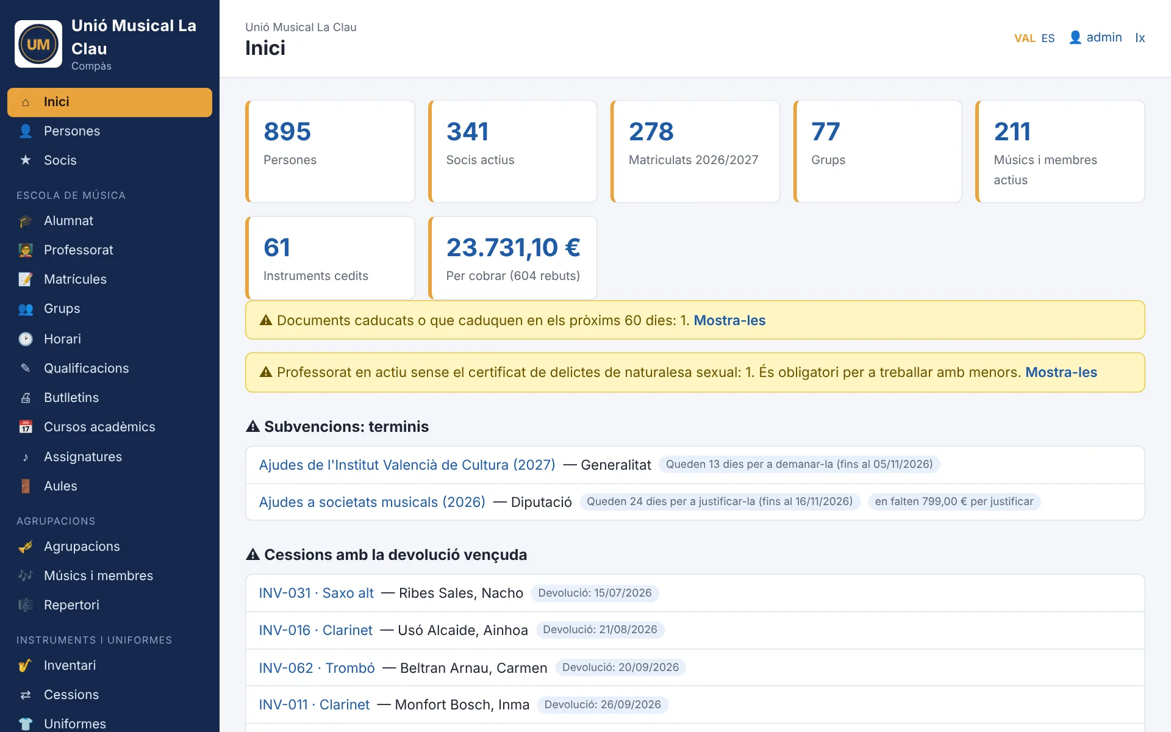Open the 23.731,10 € Per cobrar card

click(512, 258)
